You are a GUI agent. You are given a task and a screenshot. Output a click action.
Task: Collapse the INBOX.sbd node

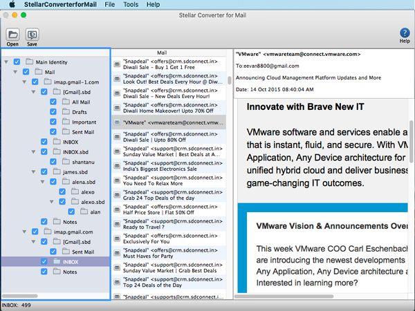[34, 152]
